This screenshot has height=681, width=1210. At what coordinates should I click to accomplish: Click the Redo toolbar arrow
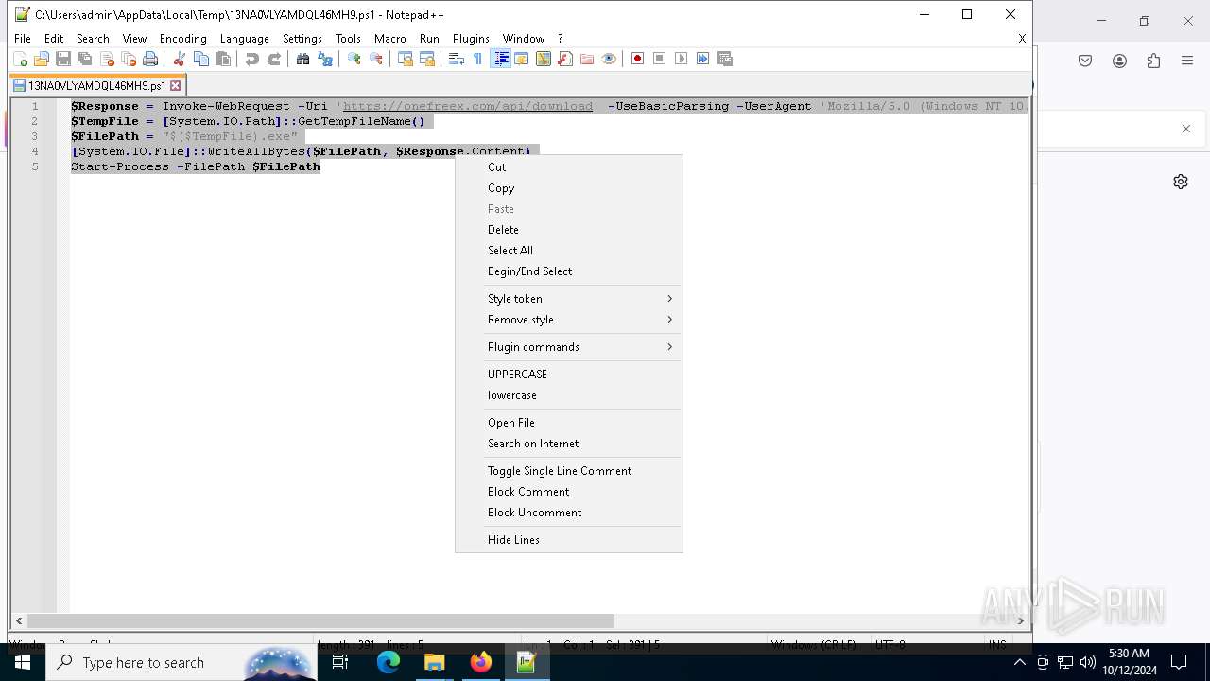pos(274,59)
